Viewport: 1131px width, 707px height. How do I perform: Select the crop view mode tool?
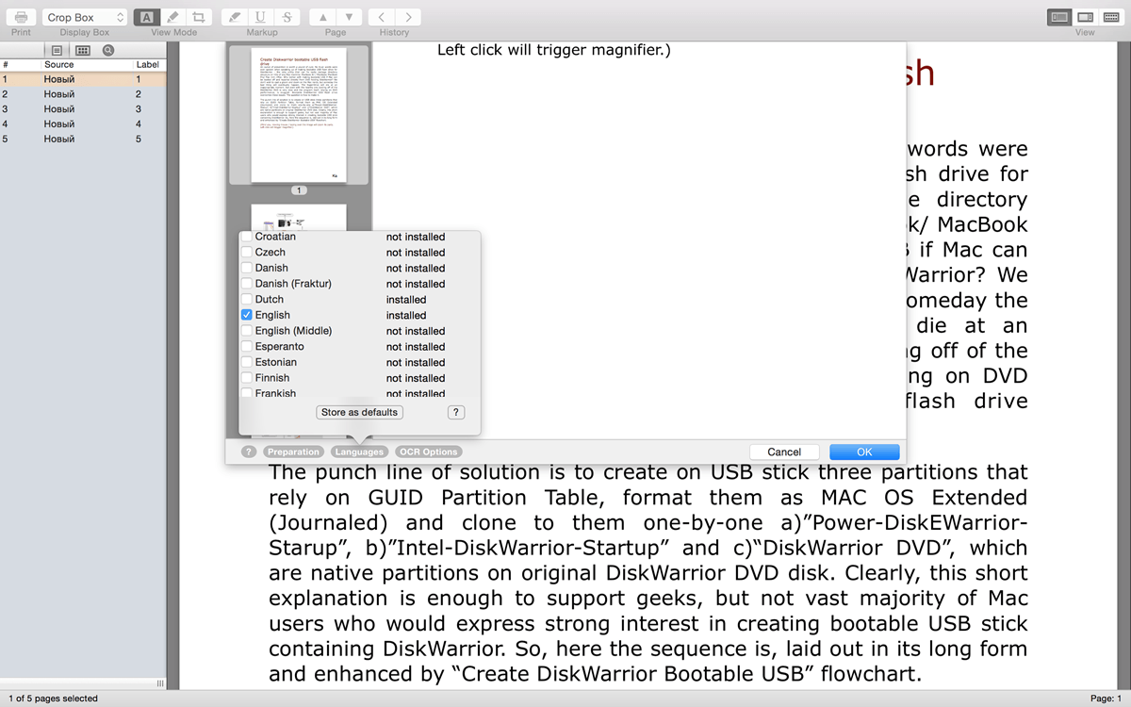(x=198, y=17)
